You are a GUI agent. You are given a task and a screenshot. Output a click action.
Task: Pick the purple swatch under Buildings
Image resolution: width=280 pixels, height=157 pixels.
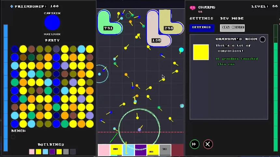(52, 152)
